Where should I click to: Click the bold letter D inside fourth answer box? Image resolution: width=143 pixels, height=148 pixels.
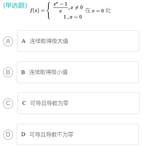pyautogui.click(x=23, y=134)
